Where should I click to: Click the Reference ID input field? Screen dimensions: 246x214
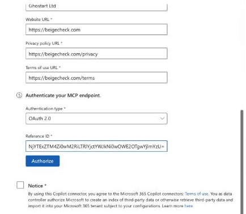(x=96, y=146)
